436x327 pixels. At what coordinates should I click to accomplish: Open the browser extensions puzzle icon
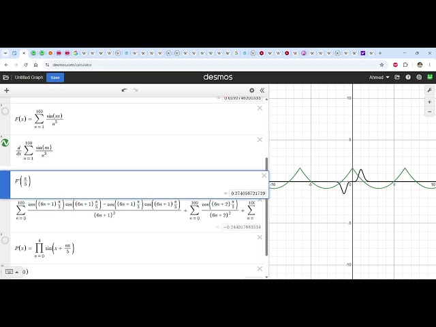pos(405,65)
